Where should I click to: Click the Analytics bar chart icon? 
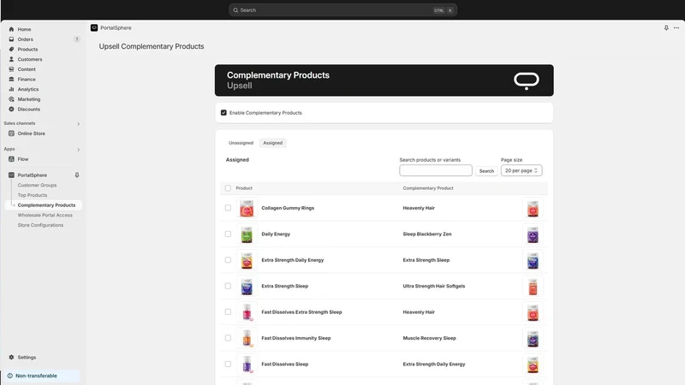[x=11, y=89]
